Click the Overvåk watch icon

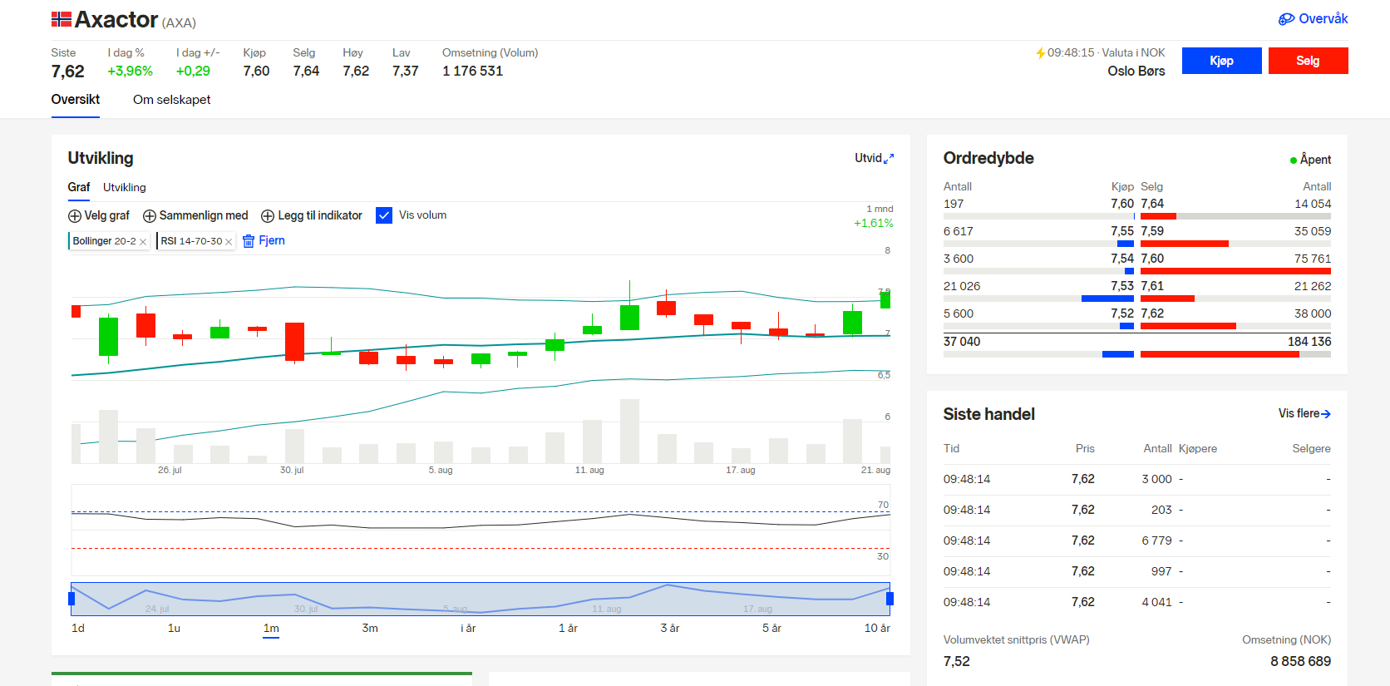pyautogui.click(x=1286, y=19)
